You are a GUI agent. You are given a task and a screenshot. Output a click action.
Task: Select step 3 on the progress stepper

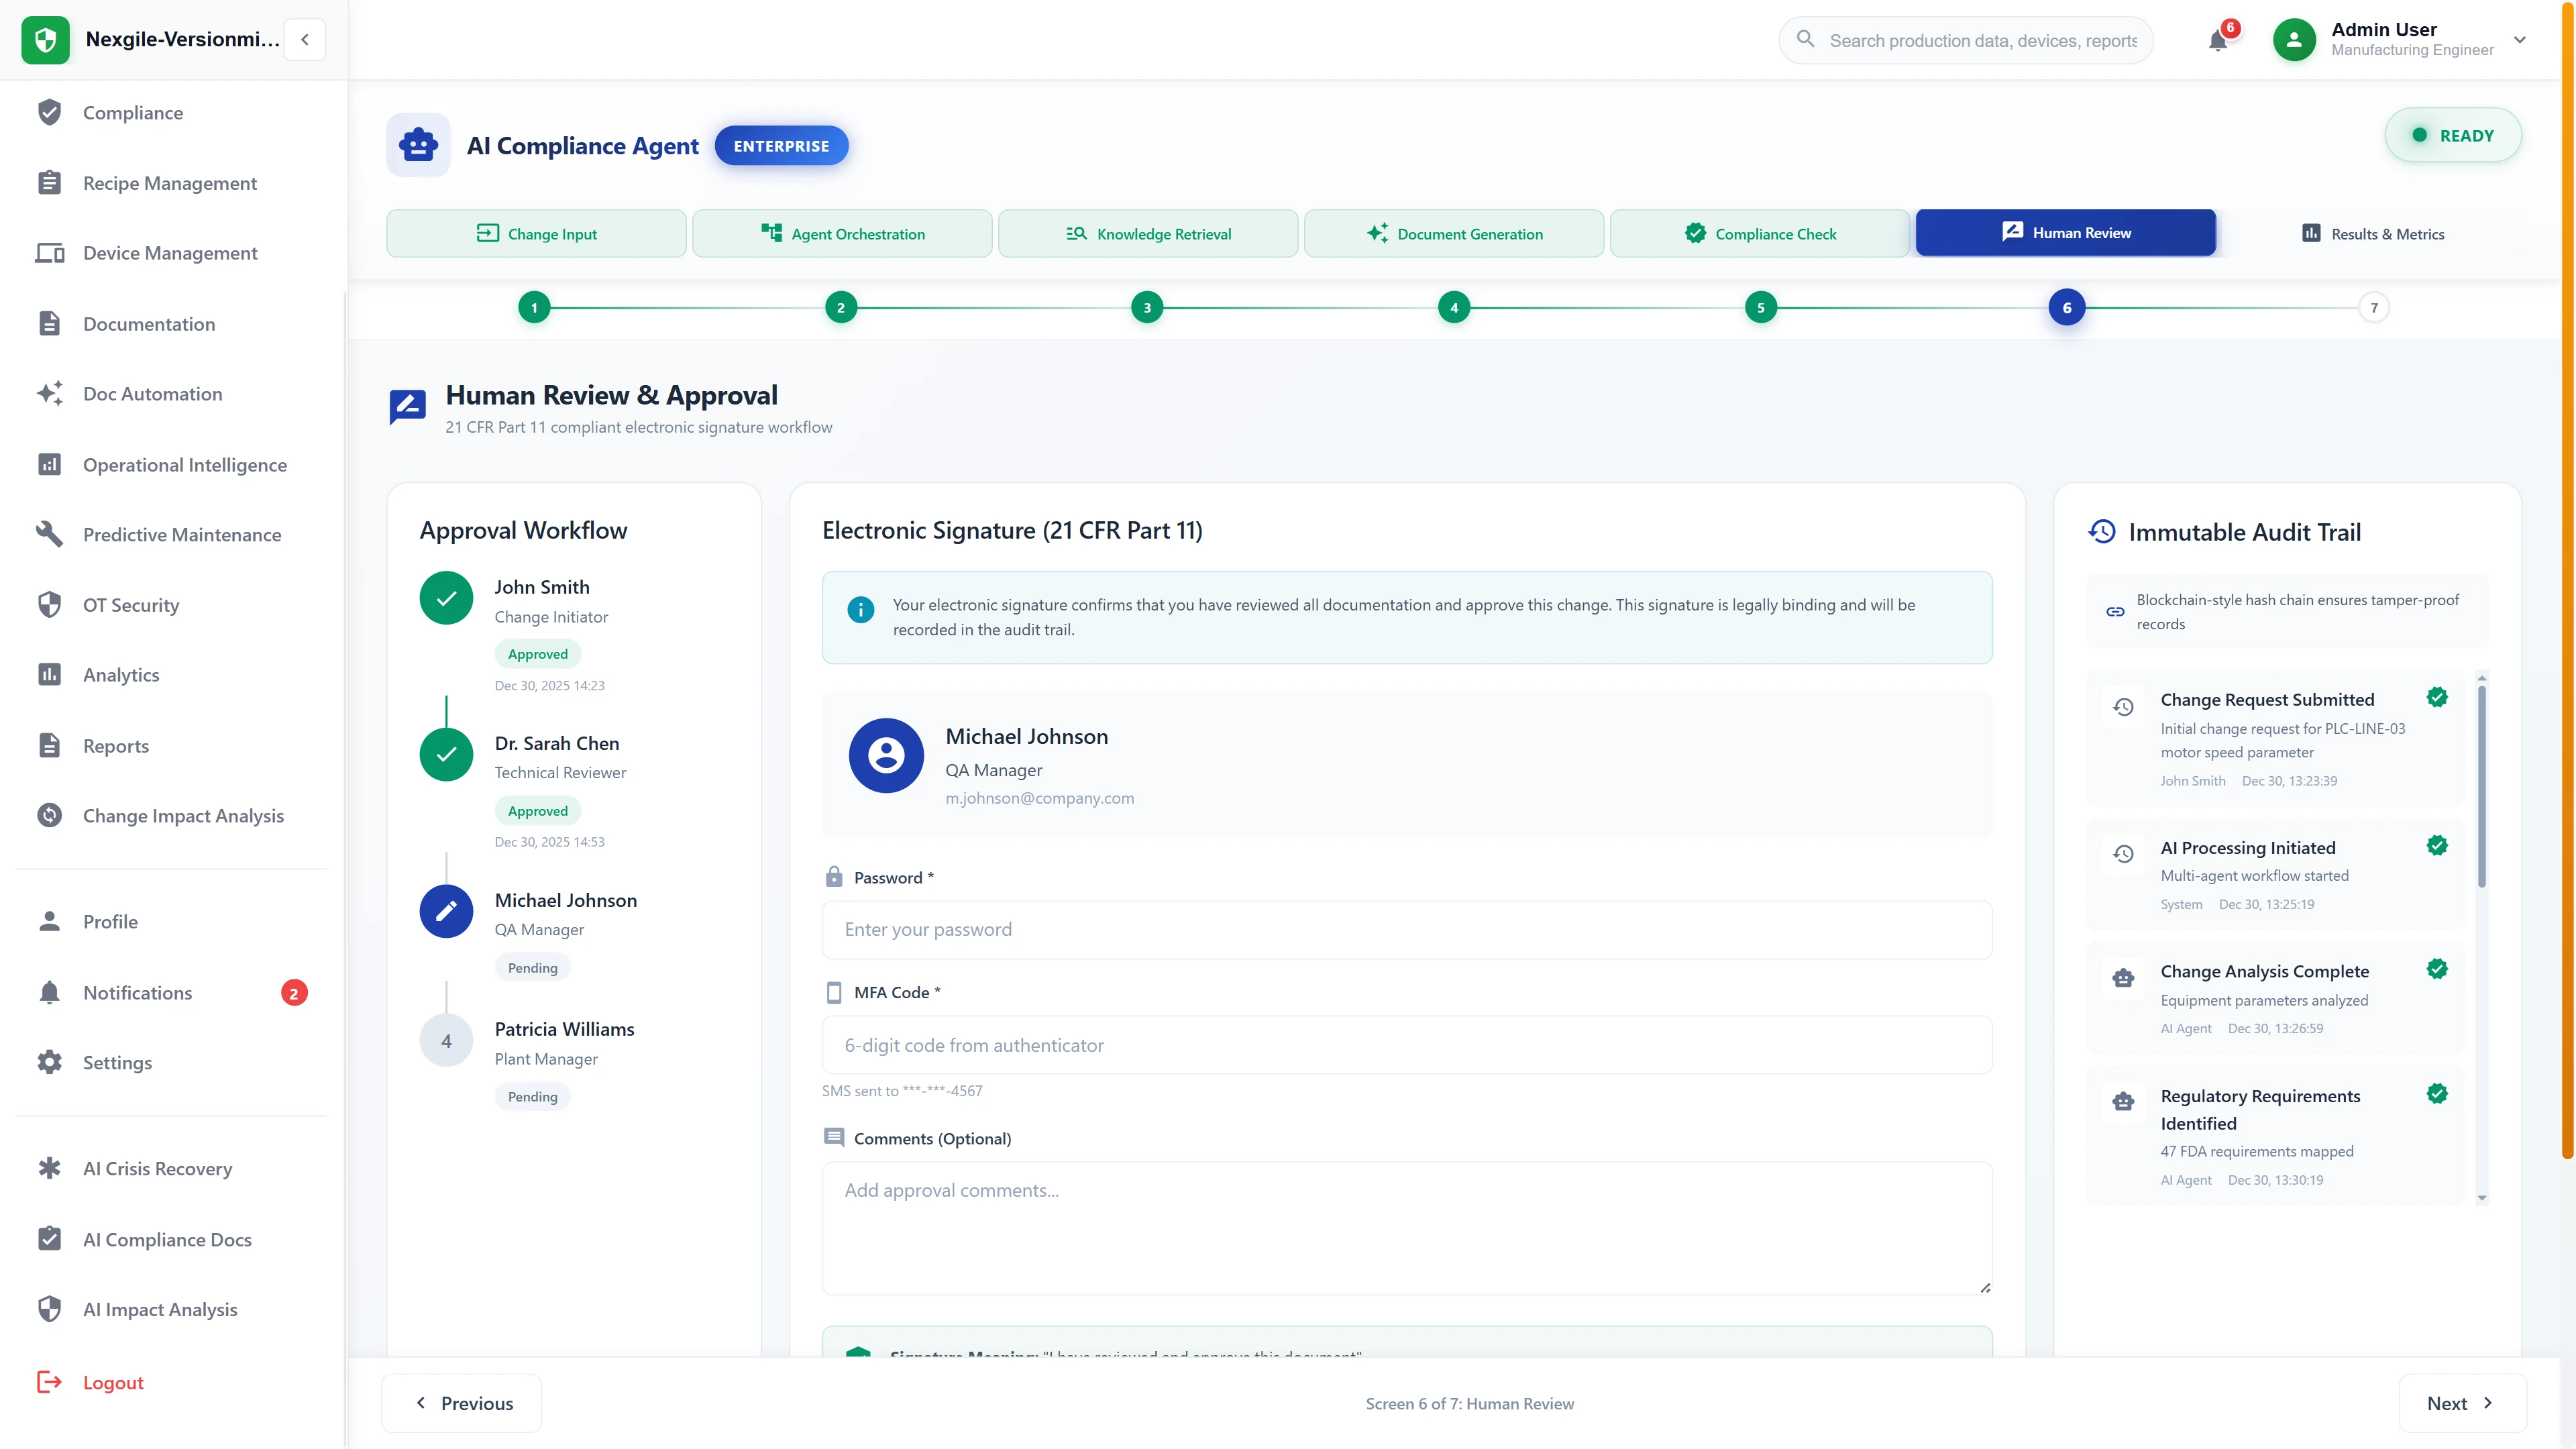coord(1147,307)
